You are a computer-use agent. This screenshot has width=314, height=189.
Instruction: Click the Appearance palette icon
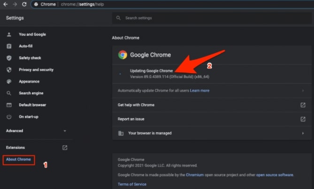[x=9, y=82]
